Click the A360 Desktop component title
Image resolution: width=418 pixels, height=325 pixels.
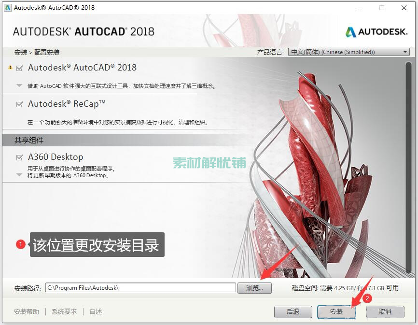coord(56,157)
